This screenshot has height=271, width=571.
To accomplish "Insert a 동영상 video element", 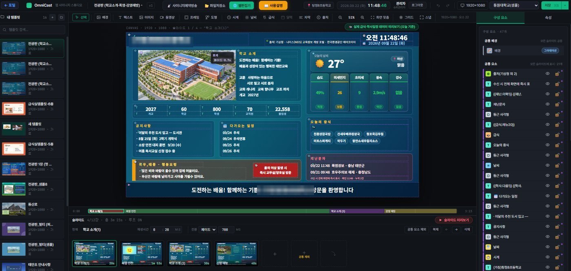I will pyautogui.click(x=167, y=18).
